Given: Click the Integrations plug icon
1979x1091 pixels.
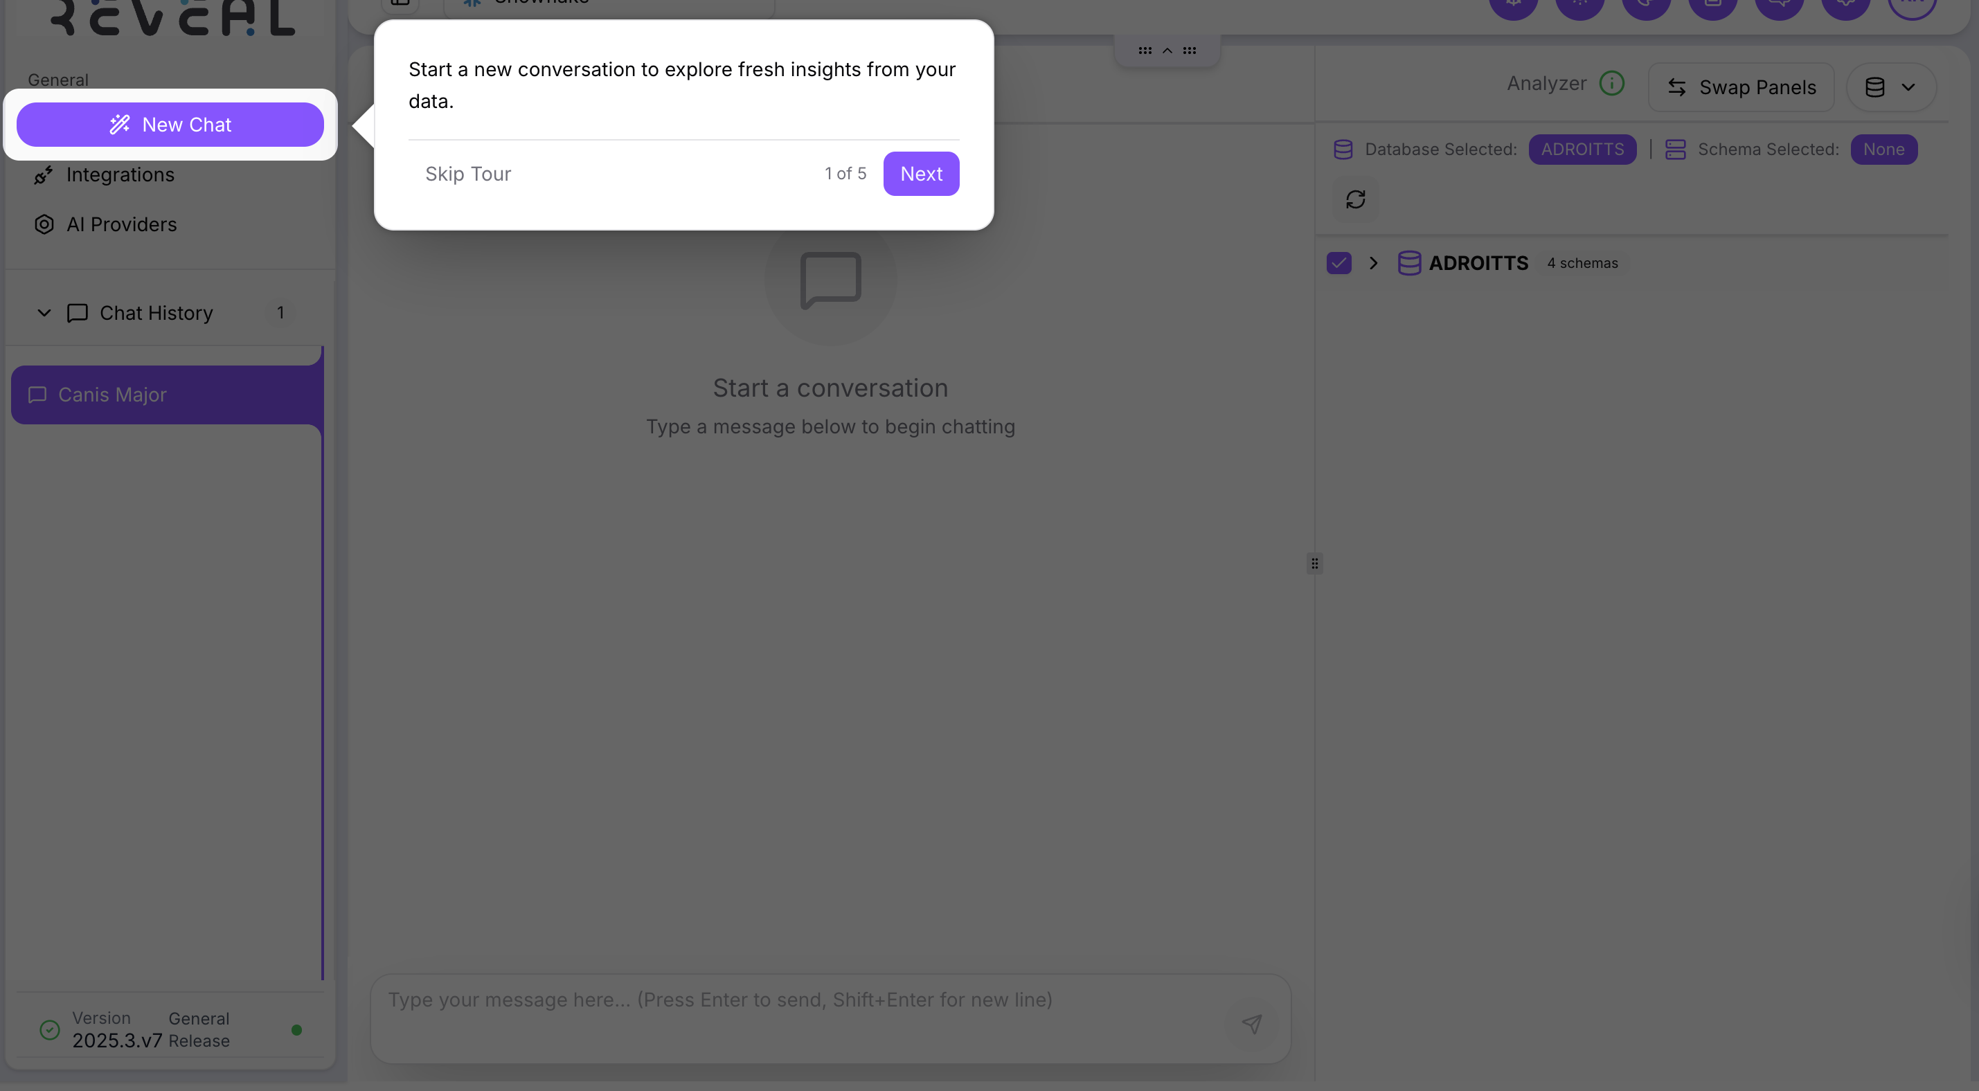Looking at the screenshot, I should [44, 175].
